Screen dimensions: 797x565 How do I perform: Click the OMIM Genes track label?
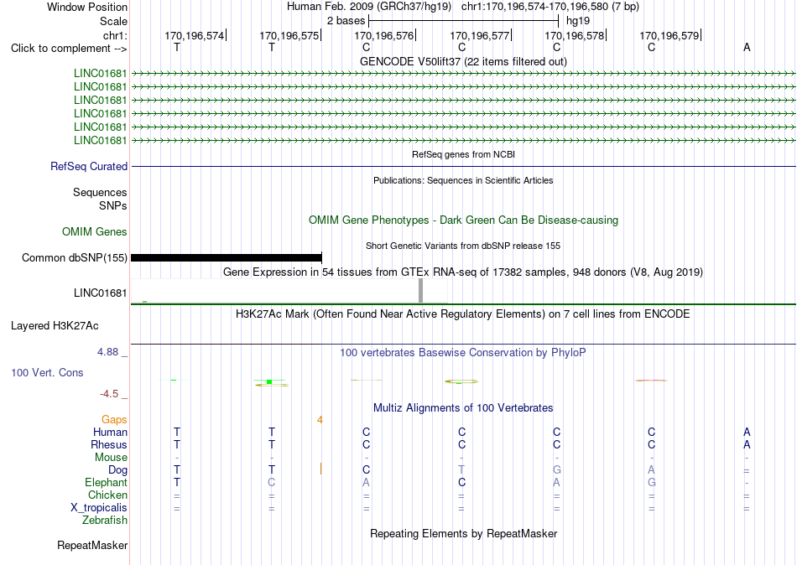tap(95, 231)
